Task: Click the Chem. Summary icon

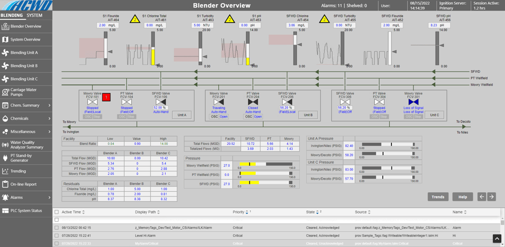Action: pos(5,105)
